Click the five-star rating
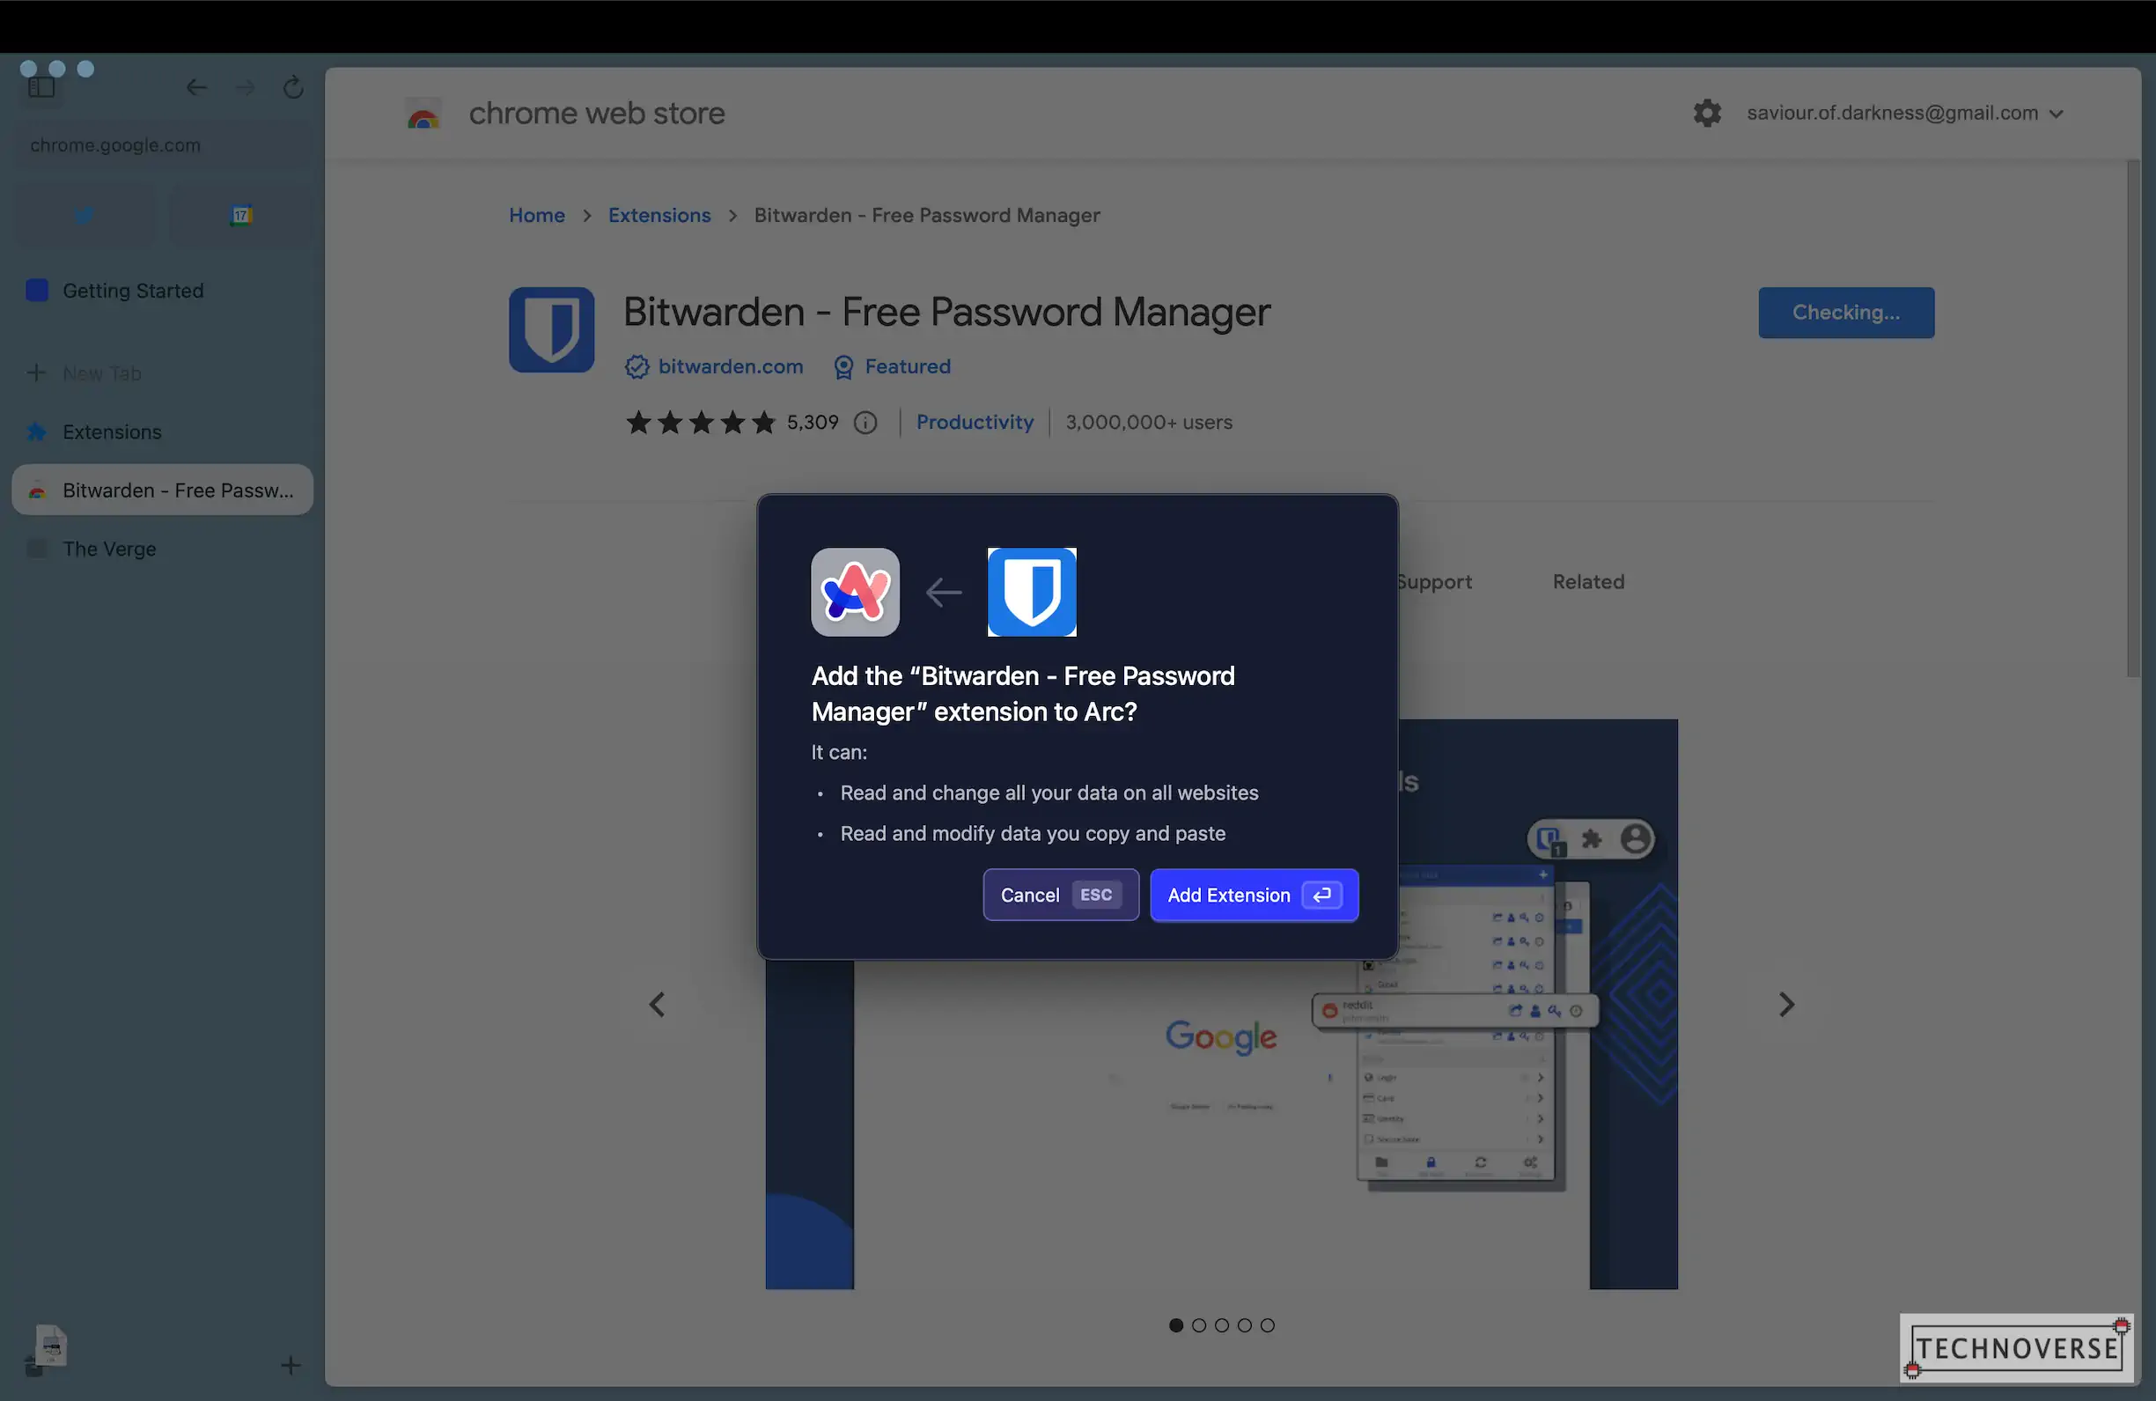 click(x=700, y=423)
